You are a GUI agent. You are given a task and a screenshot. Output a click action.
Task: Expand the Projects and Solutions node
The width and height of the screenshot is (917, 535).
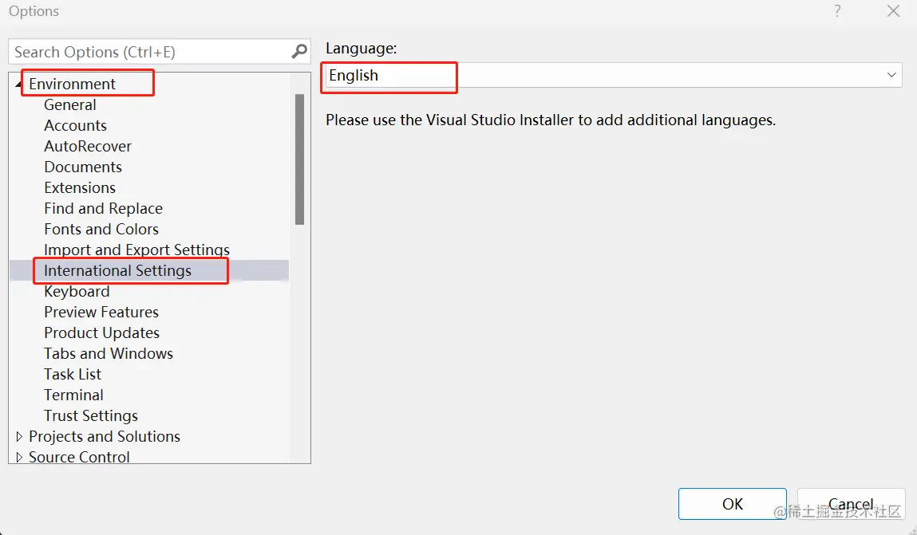point(19,436)
